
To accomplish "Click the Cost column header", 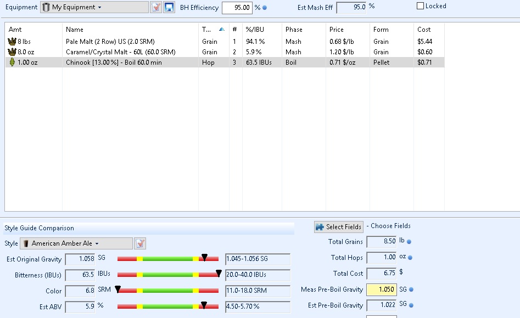I will click(429, 30).
